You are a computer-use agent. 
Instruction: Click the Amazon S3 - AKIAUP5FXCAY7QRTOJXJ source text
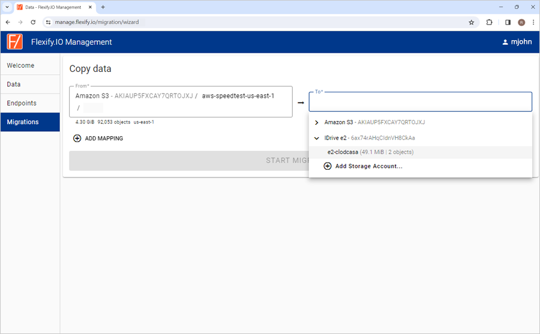point(134,96)
